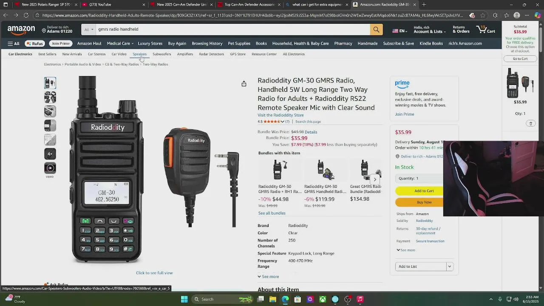
Task: Open File Explorer from the taskbar
Action: 273,299
